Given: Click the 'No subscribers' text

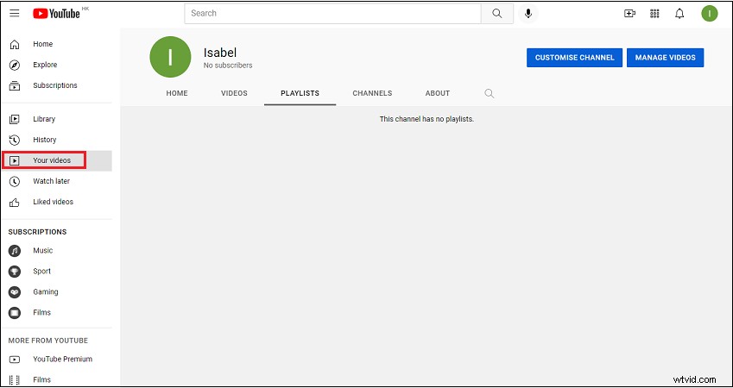Looking at the screenshot, I should [x=228, y=66].
